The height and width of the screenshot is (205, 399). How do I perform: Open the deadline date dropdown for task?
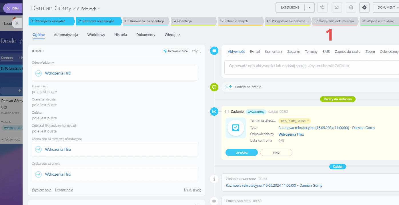point(308,121)
